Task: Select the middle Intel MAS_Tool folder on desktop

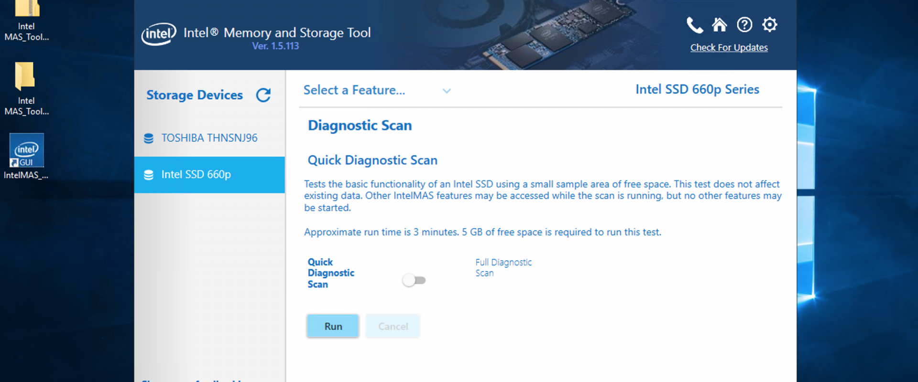Action: point(26,89)
